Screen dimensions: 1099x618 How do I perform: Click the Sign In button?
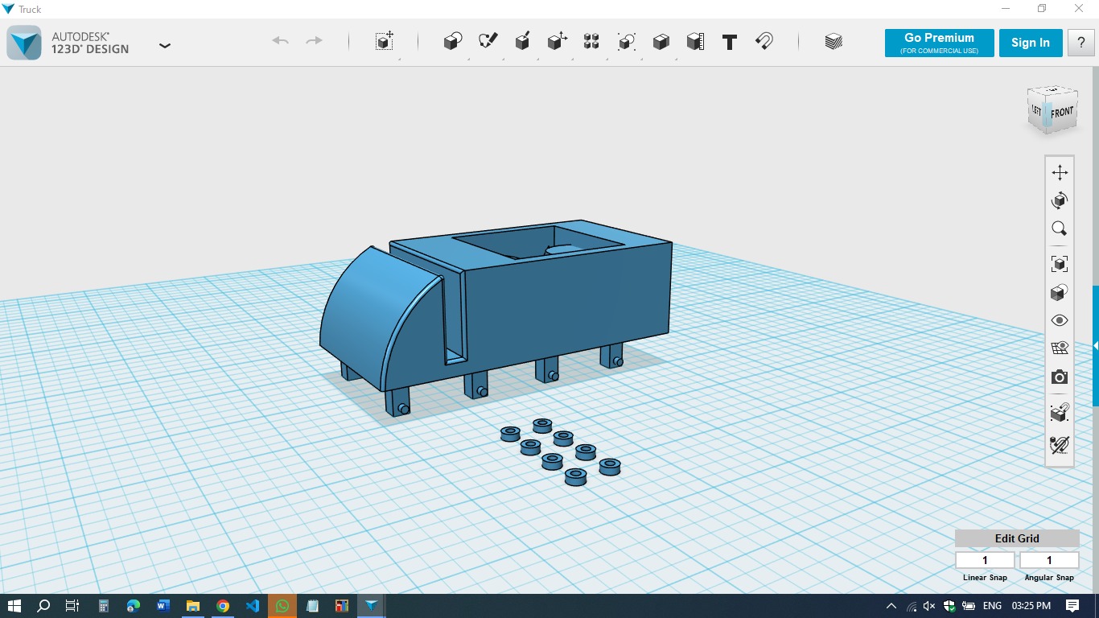1031,43
